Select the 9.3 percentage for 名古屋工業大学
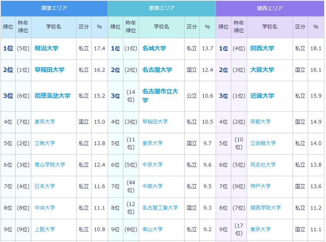326x242 pixels. [208, 208]
